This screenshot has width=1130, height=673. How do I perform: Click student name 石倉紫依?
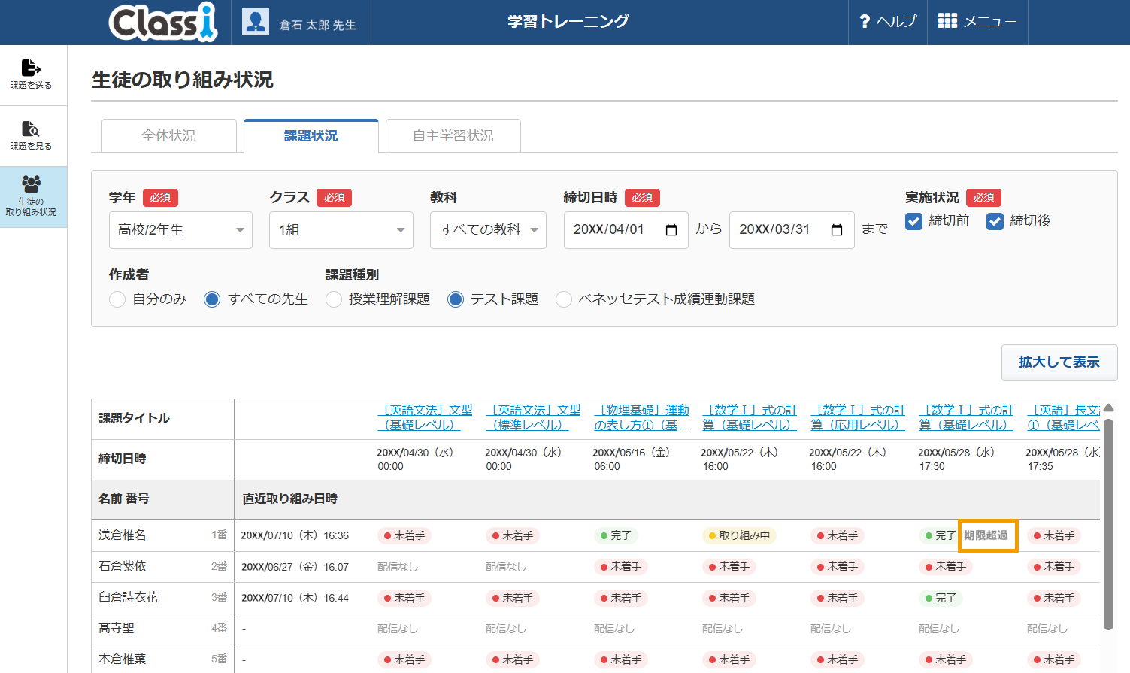pyautogui.click(x=123, y=565)
